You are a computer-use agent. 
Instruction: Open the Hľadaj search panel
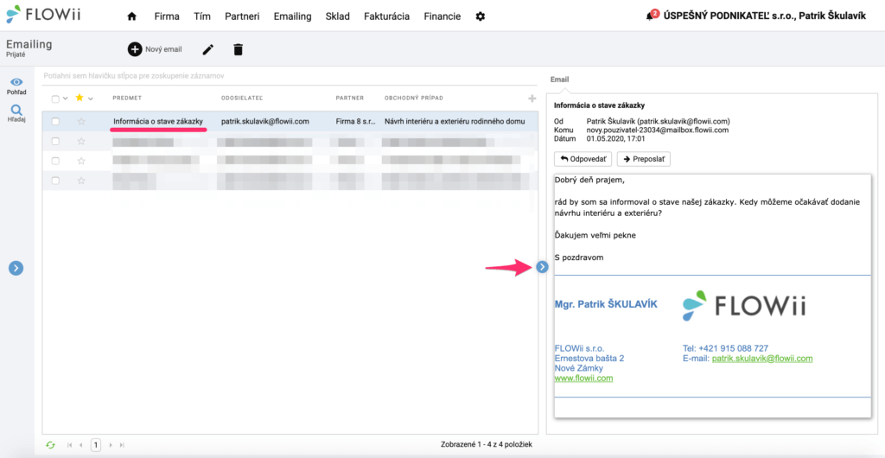tap(16, 113)
